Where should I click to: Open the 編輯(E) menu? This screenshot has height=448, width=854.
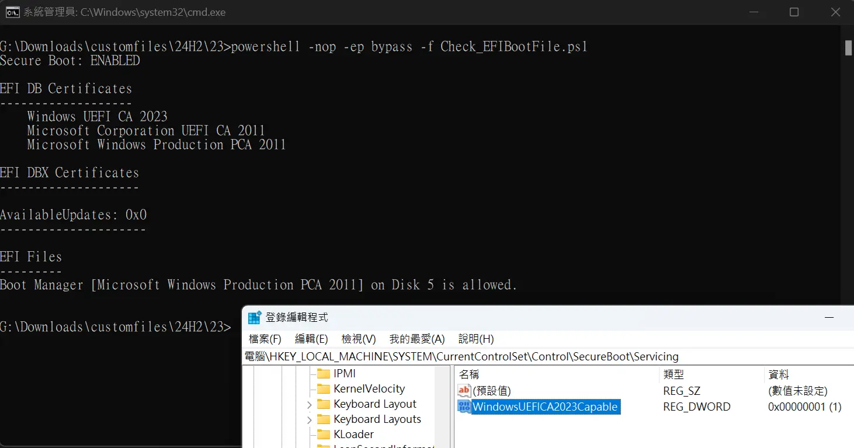[312, 339]
